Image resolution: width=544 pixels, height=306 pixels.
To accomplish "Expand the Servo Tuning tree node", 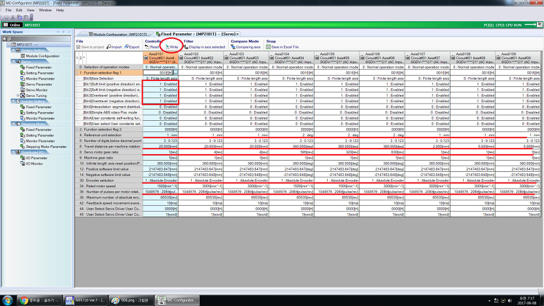I will [x=18, y=96].
